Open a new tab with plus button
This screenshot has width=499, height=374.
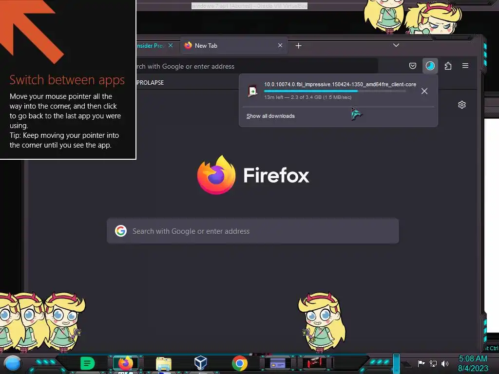coord(298,46)
